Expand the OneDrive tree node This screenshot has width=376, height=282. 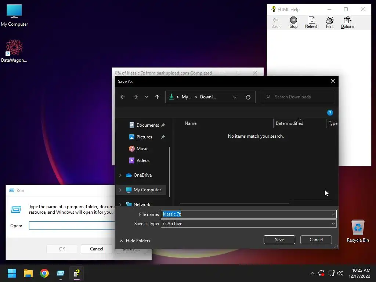[120, 175]
